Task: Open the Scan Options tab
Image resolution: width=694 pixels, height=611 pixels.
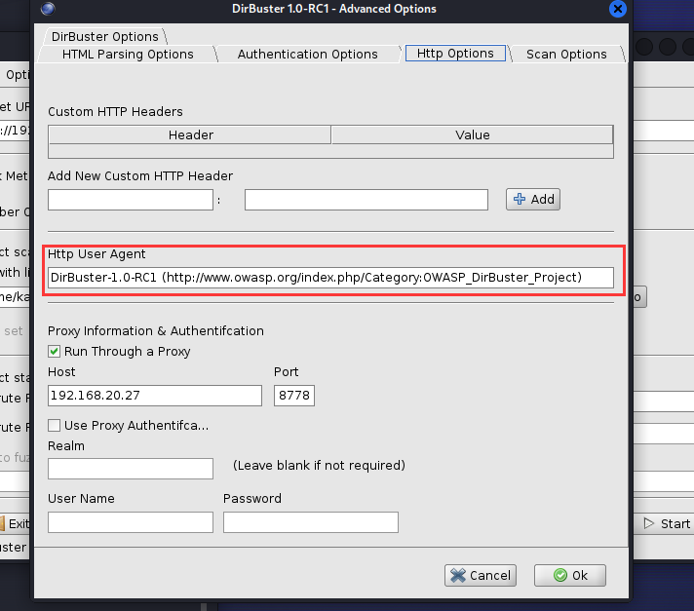Action: coord(566,54)
